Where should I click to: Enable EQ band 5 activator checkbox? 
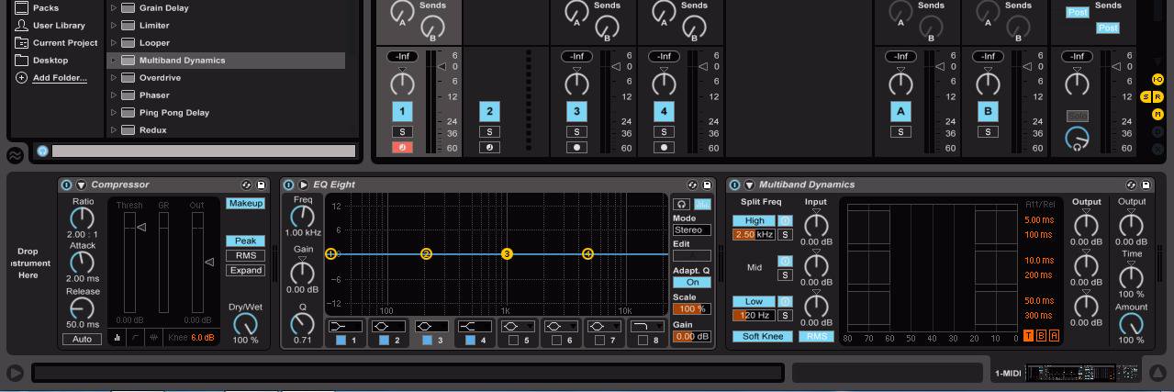coord(513,341)
